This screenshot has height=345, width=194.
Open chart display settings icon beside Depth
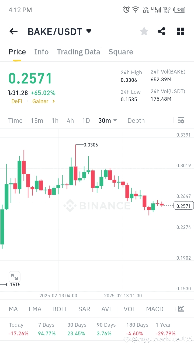(181, 120)
